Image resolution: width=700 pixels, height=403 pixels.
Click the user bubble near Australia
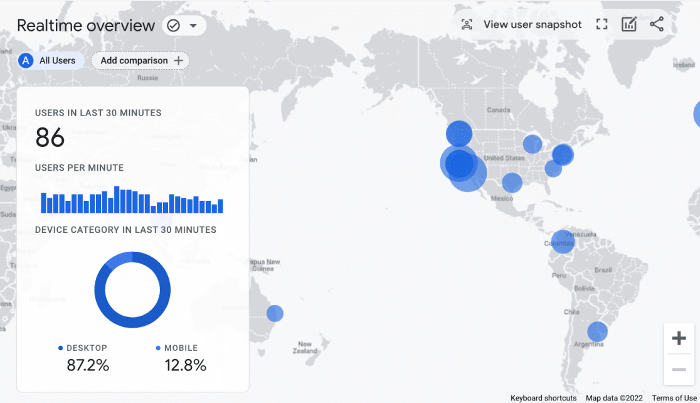coord(275,313)
